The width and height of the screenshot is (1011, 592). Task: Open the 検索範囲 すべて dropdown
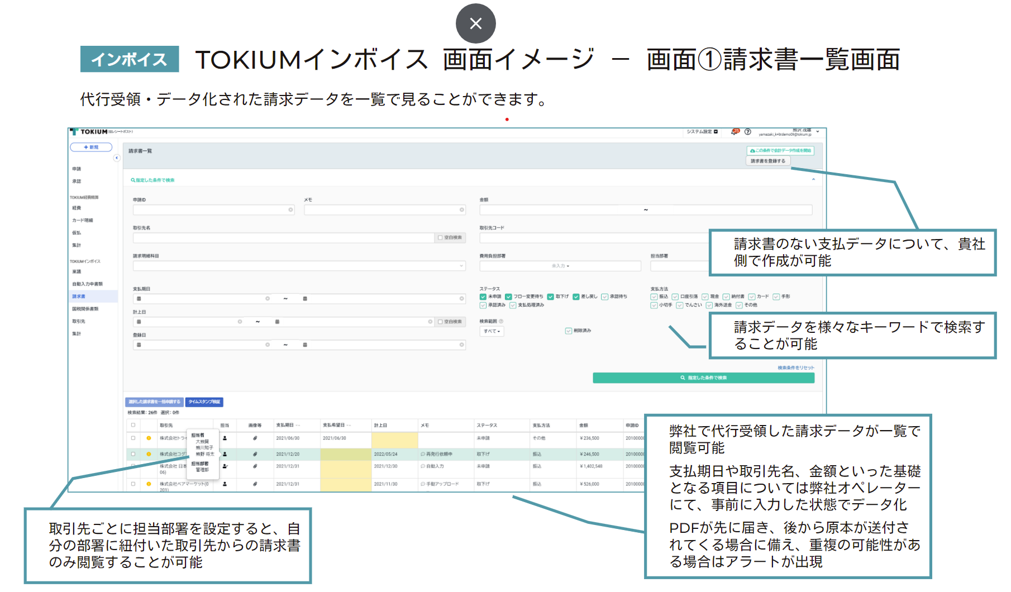tap(492, 331)
